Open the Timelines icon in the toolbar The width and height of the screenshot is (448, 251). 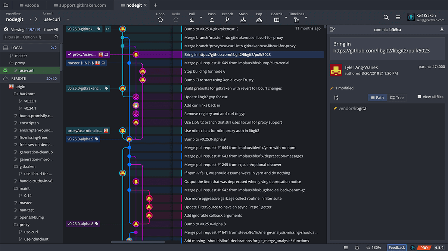[297, 20]
